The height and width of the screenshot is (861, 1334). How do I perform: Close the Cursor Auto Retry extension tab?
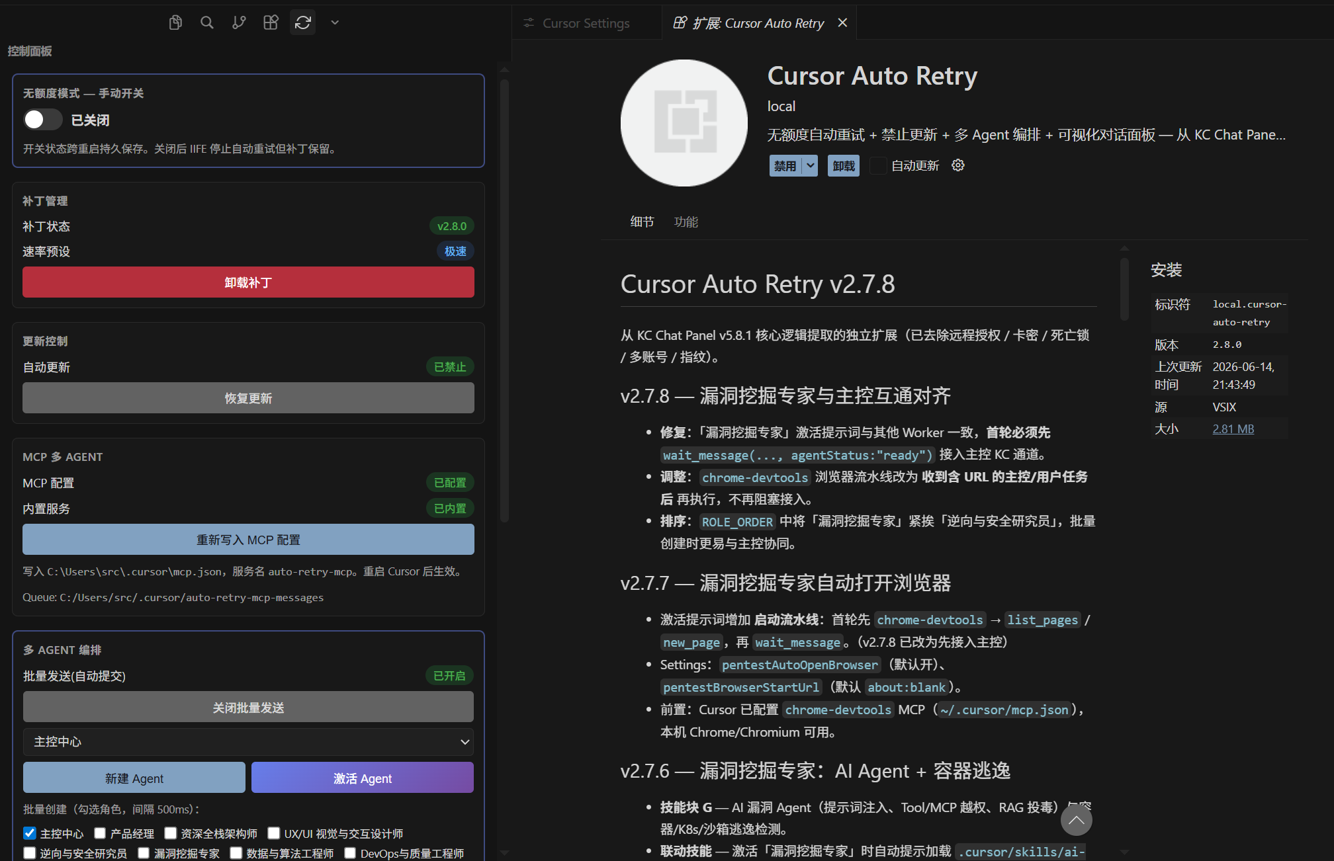842,22
